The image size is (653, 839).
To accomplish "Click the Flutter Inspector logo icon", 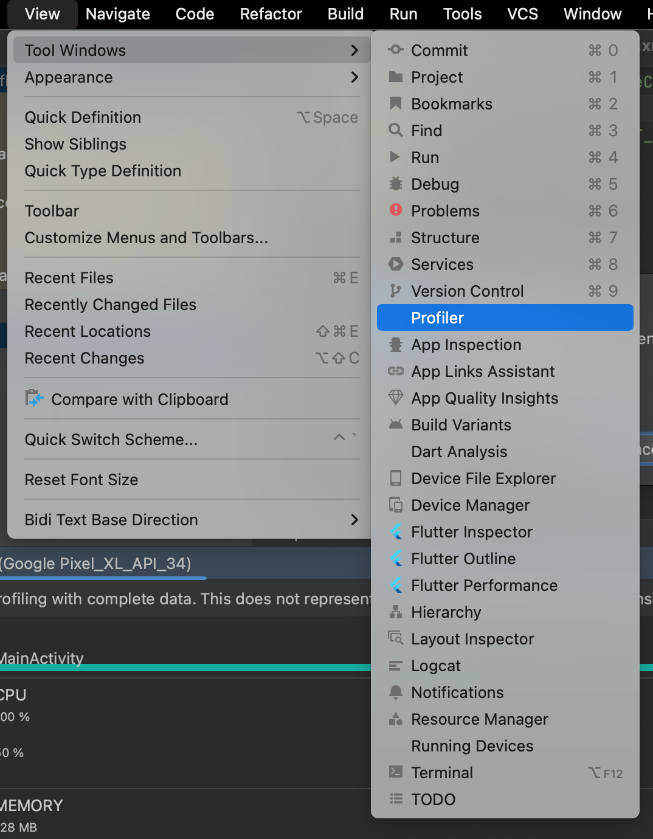I will (396, 531).
